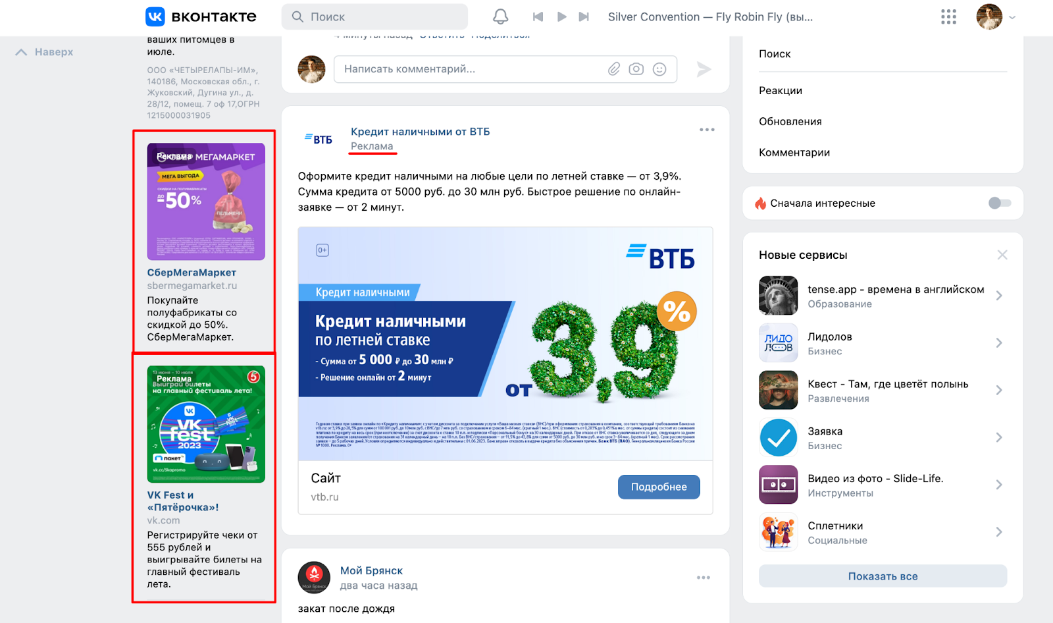Image resolution: width=1053 pixels, height=623 pixels.
Task: Dismiss the 'Новые сервисы' block
Action: pos(1002,254)
